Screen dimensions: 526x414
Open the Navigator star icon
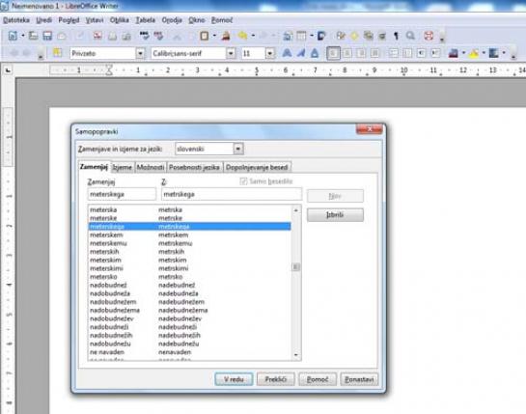(x=354, y=36)
